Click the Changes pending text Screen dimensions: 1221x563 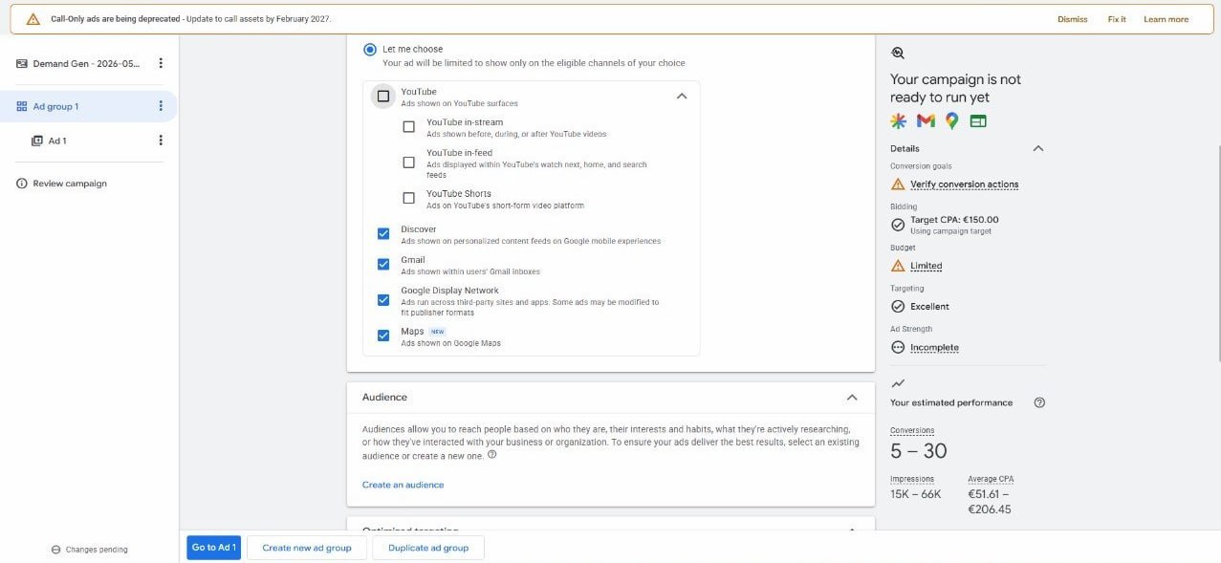point(97,550)
